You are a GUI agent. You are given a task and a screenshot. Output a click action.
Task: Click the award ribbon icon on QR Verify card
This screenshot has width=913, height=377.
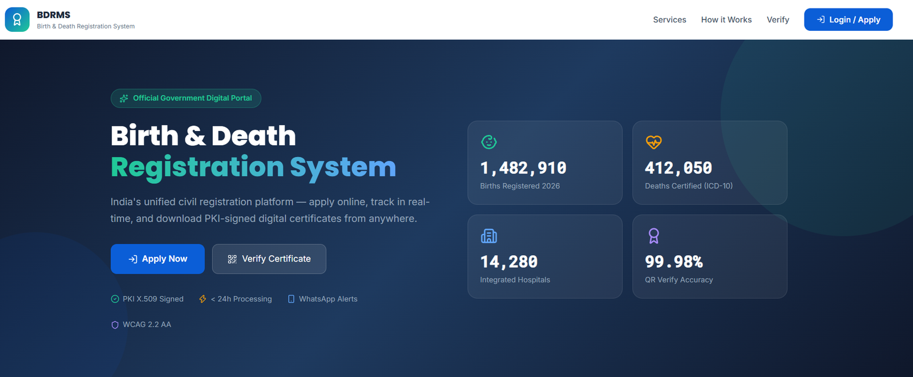pyautogui.click(x=654, y=236)
